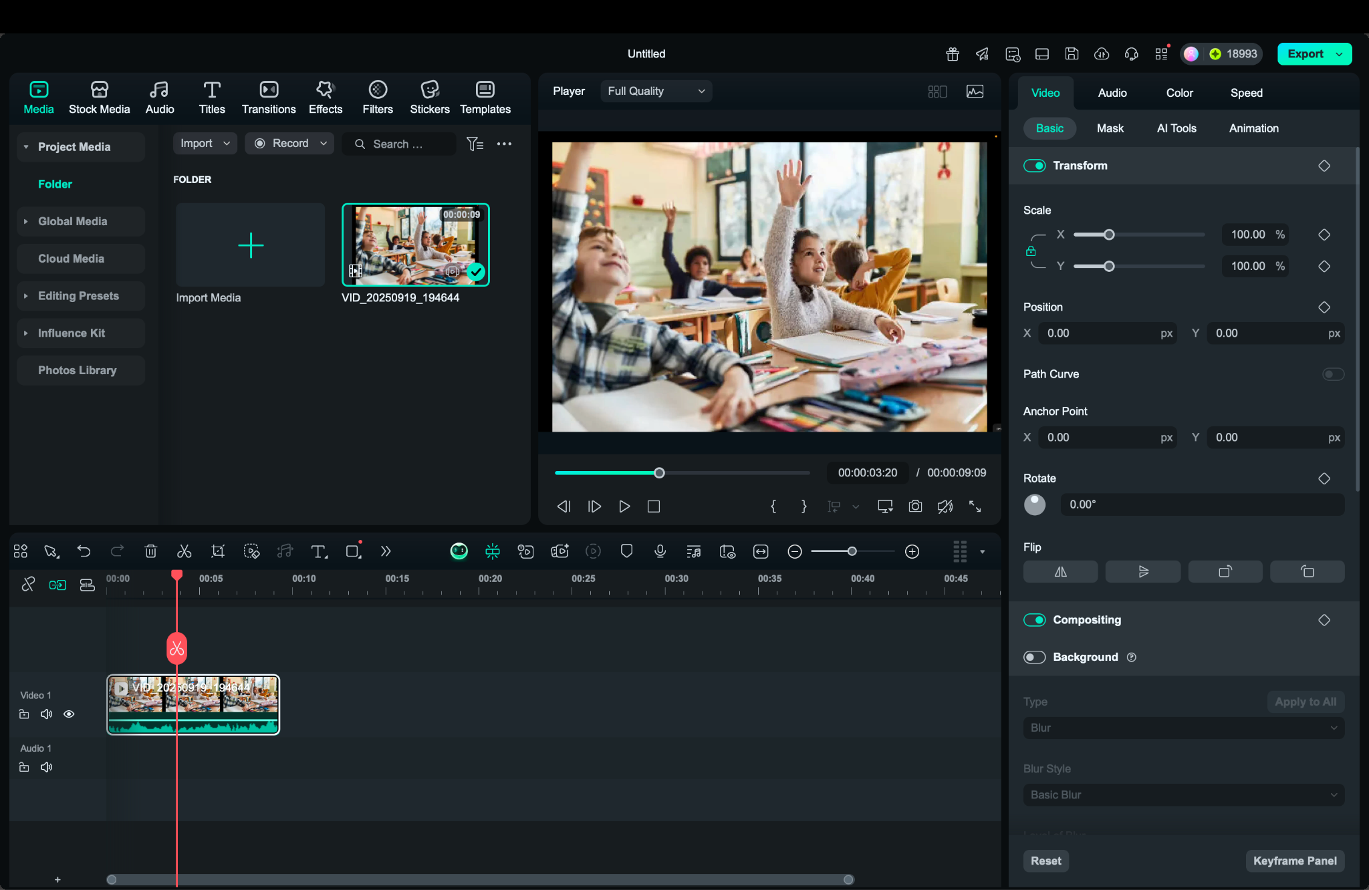1369x890 pixels.
Task: Click the save project icon in top bar
Action: click(1072, 54)
